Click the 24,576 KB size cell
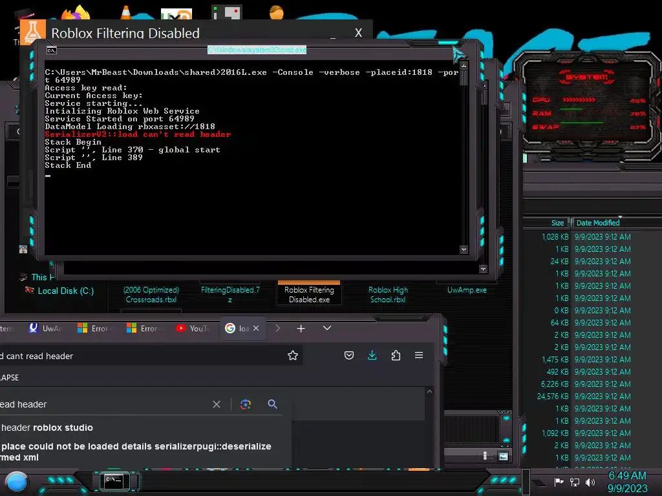The image size is (662, 496). pyautogui.click(x=553, y=396)
